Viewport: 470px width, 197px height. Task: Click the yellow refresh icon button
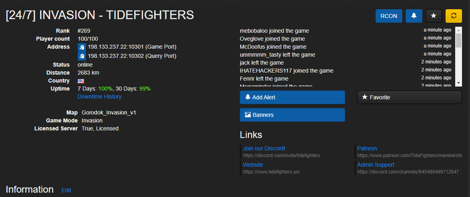(454, 16)
